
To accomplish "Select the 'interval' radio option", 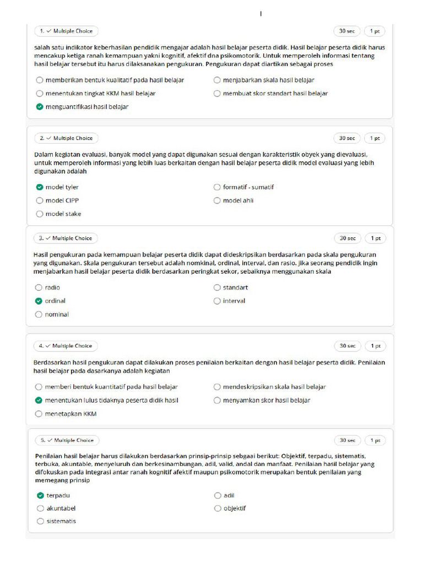I will 217,301.
